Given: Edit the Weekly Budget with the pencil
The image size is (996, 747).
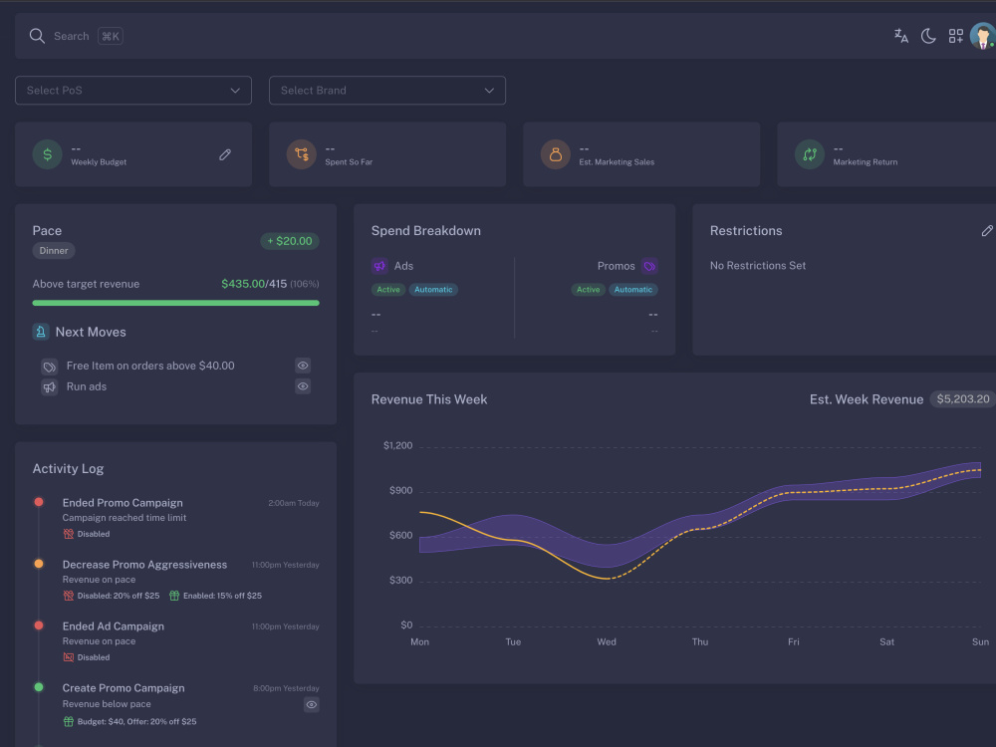Looking at the screenshot, I should pyautogui.click(x=225, y=154).
